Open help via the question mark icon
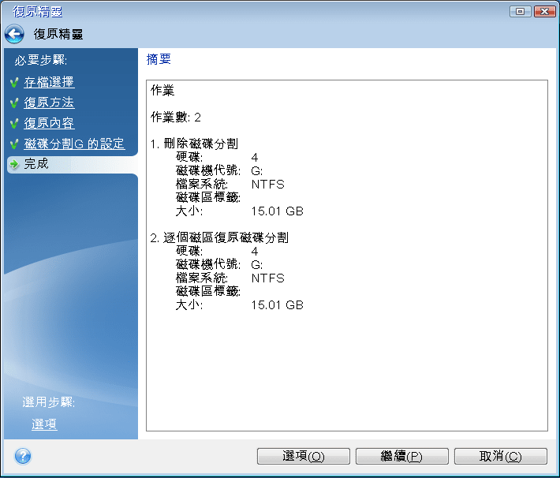The height and width of the screenshot is (478, 560). pos(23,456)
